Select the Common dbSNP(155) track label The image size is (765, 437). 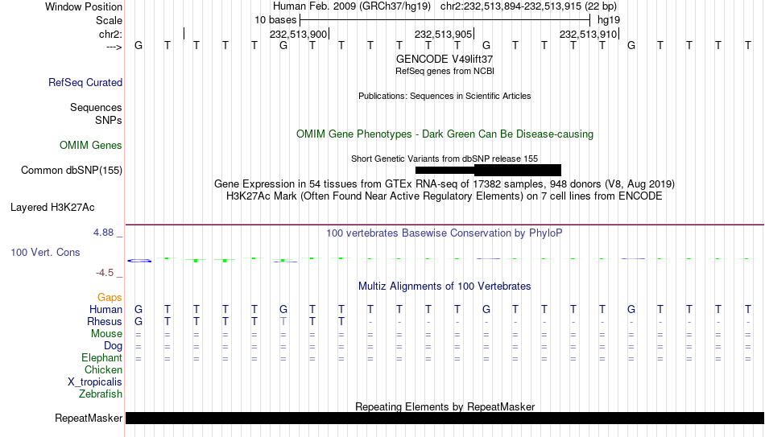tap(71, 171)
